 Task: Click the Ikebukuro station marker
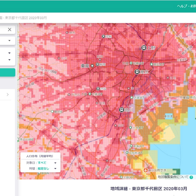(x=104, y=36)
